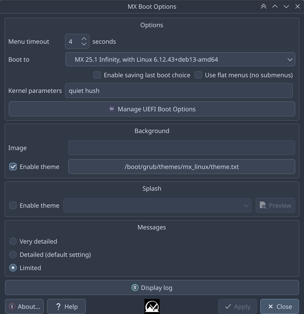Screen dimensions: 304x314
Task: Click the MX Linux logo icon
Action: pos(152,306)
